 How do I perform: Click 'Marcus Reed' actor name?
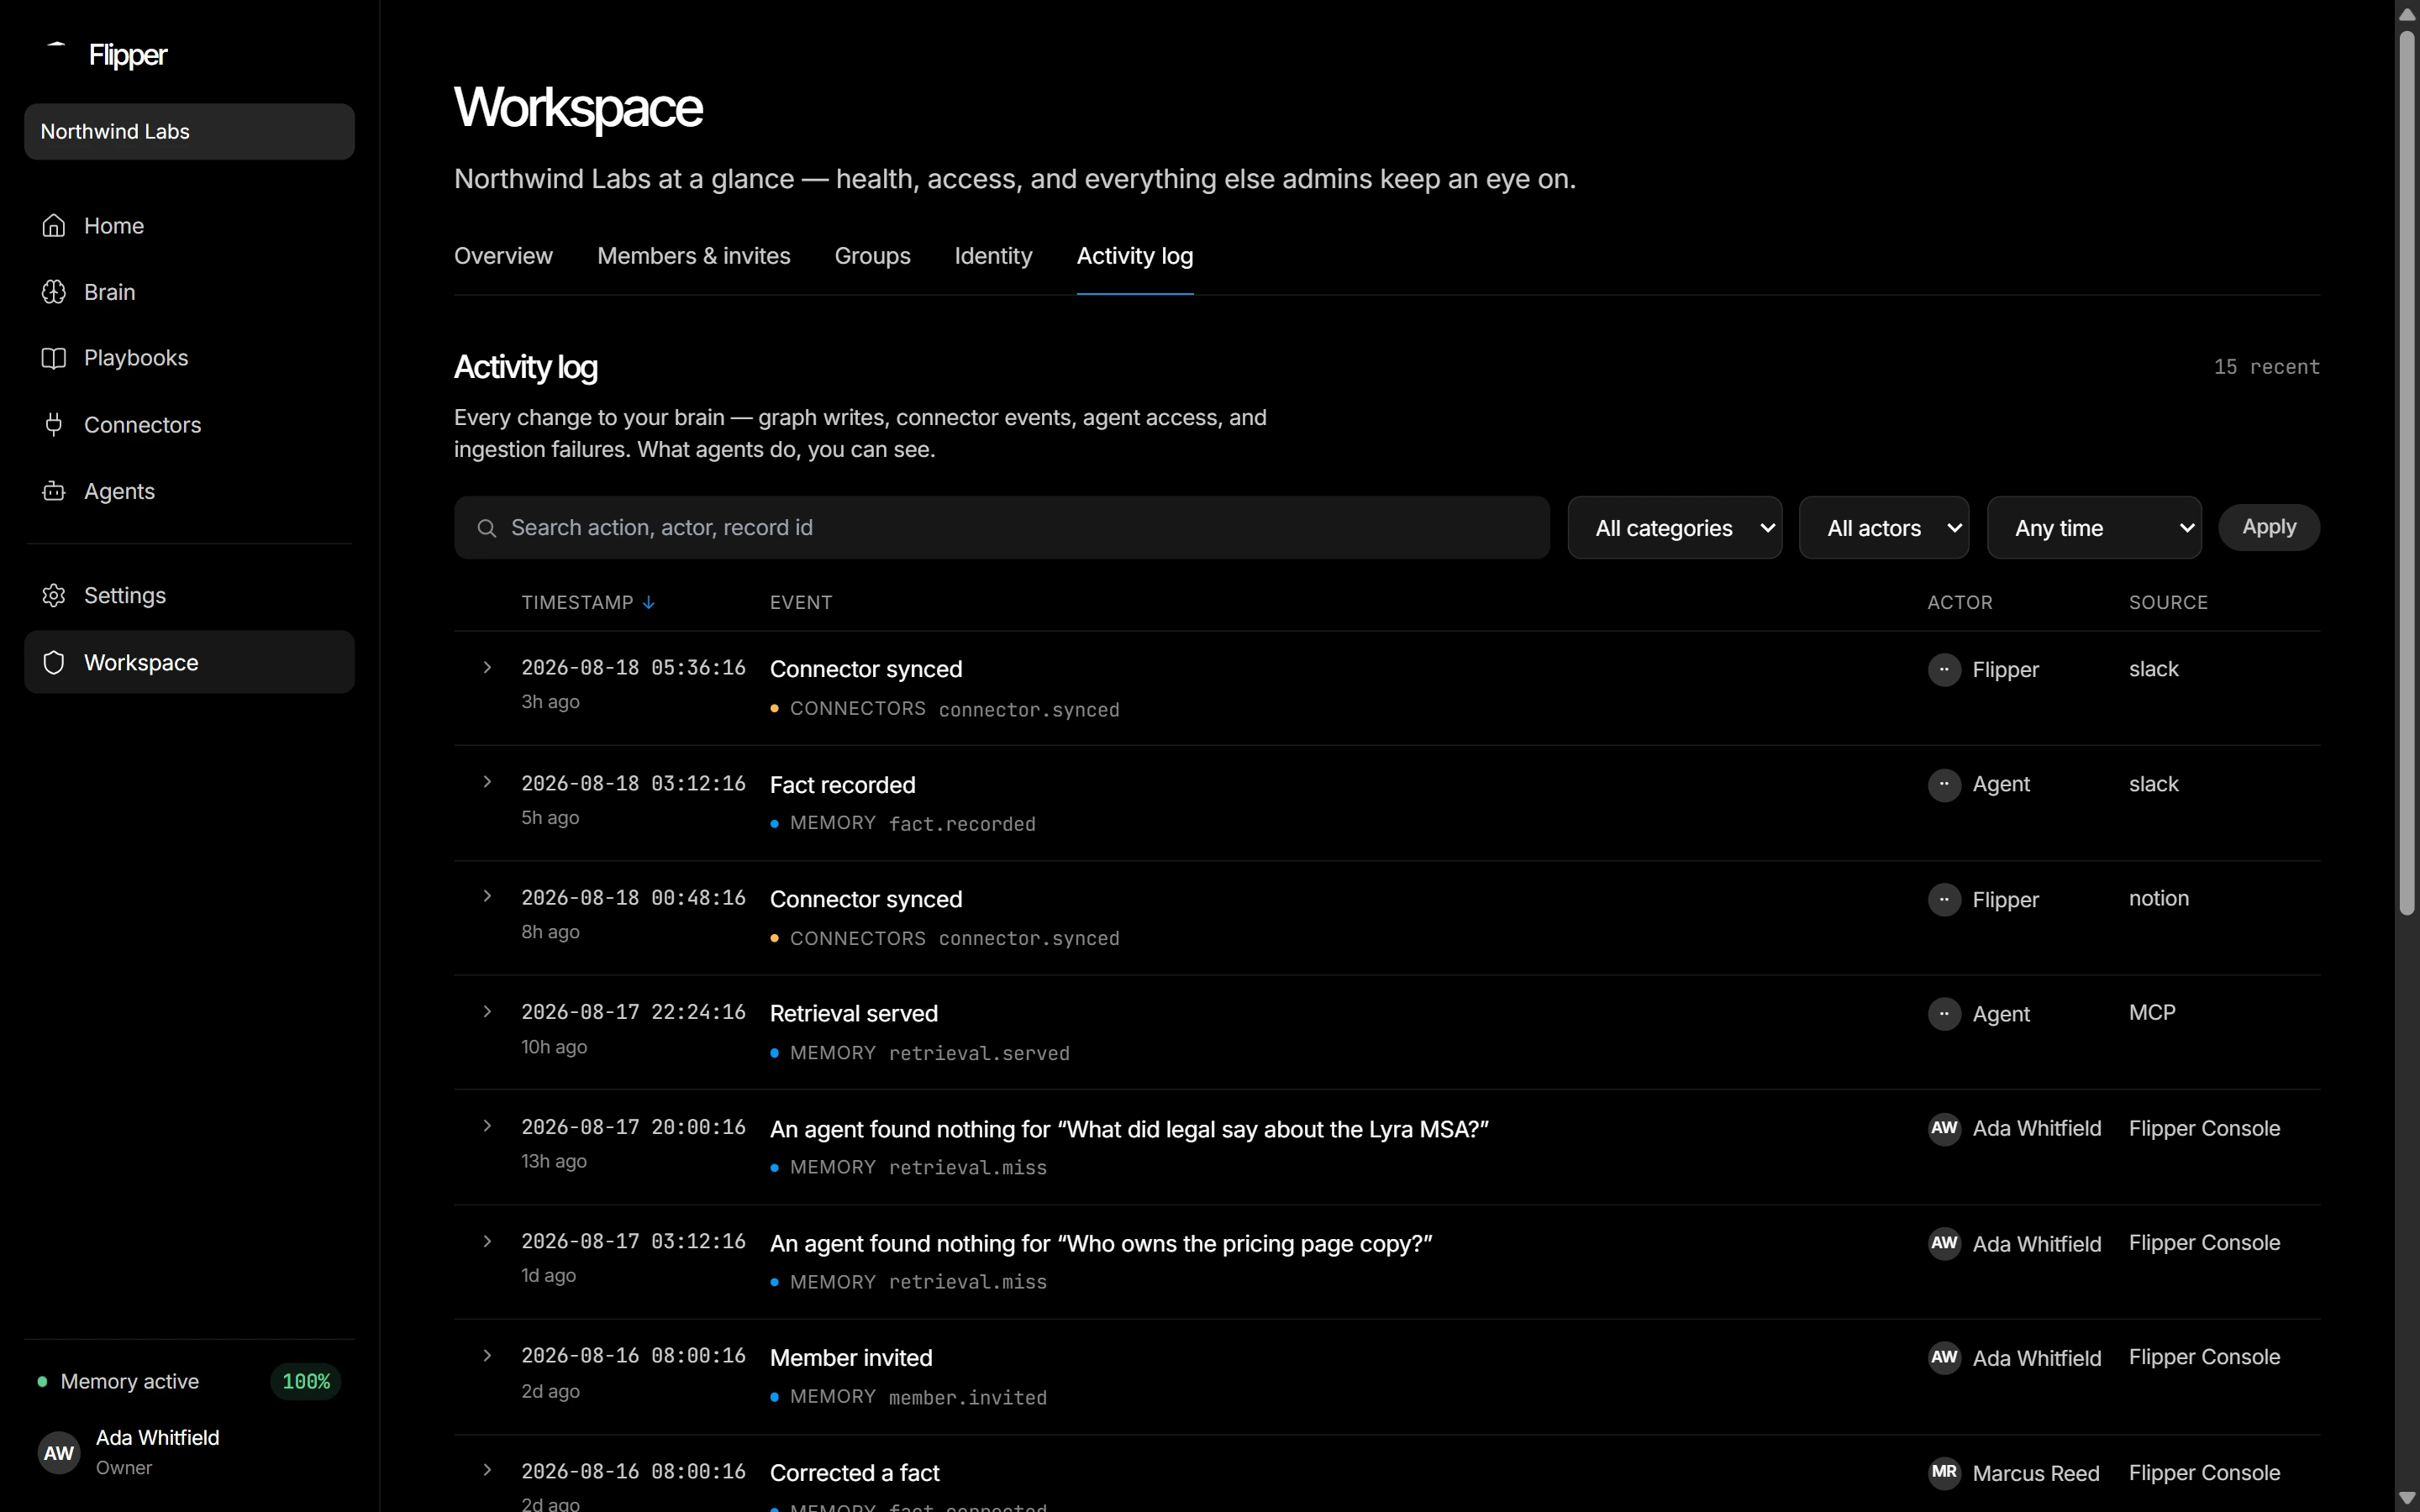pyautogui.click(x=2036, y=1474)
